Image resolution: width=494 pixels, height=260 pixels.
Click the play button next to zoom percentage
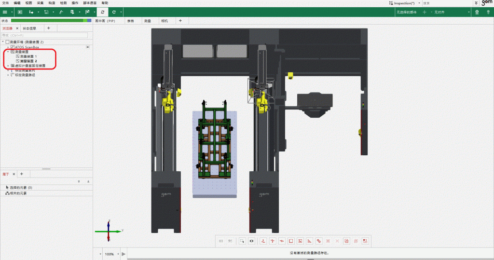(x=123, y=254)
